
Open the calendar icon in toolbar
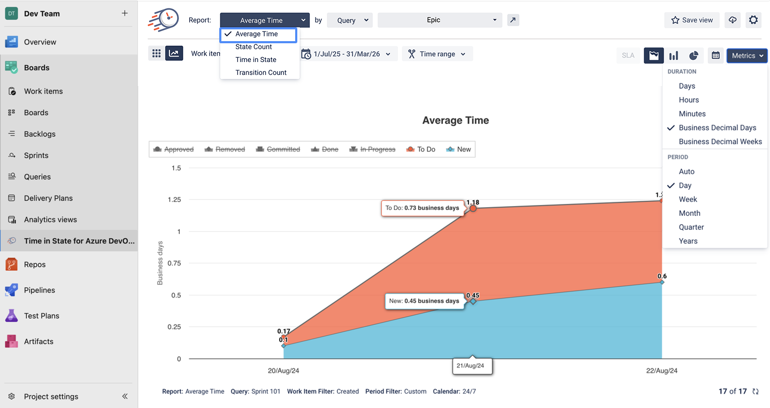click(x=715, y=56)
